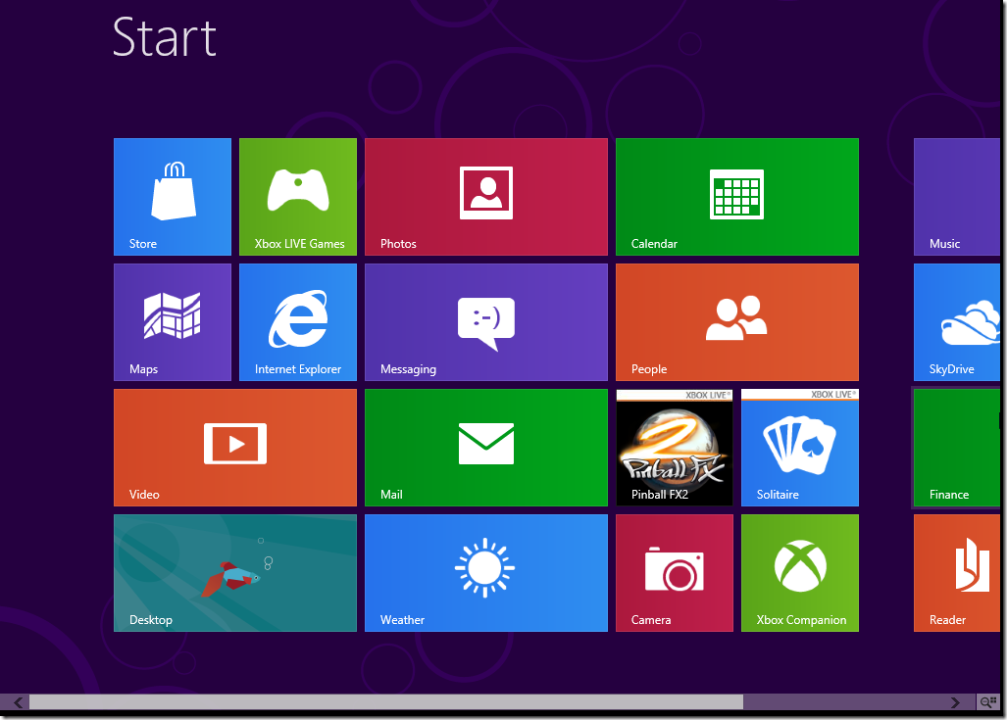Click the semantic zoom button in the bottom corner

pyautogui.click(x=987, y=702)
